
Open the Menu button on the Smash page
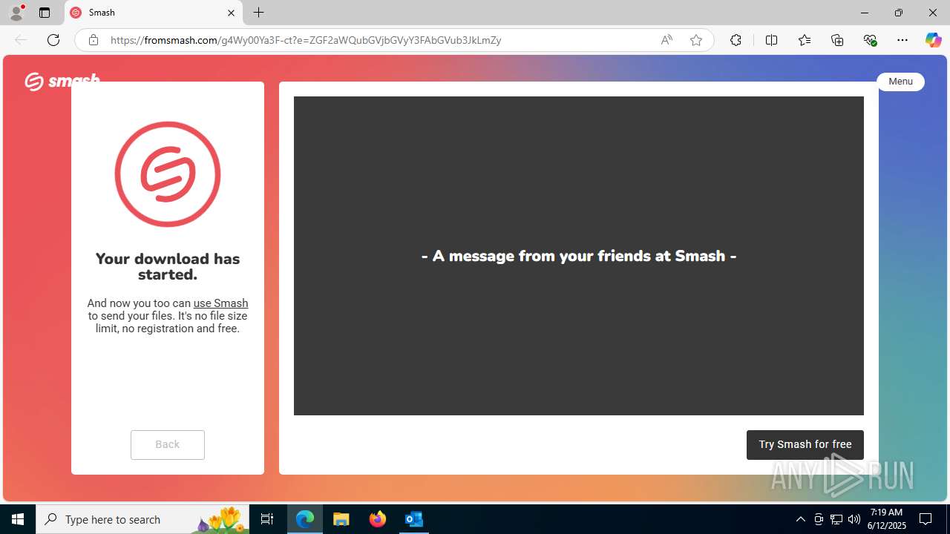coord(900,82)
